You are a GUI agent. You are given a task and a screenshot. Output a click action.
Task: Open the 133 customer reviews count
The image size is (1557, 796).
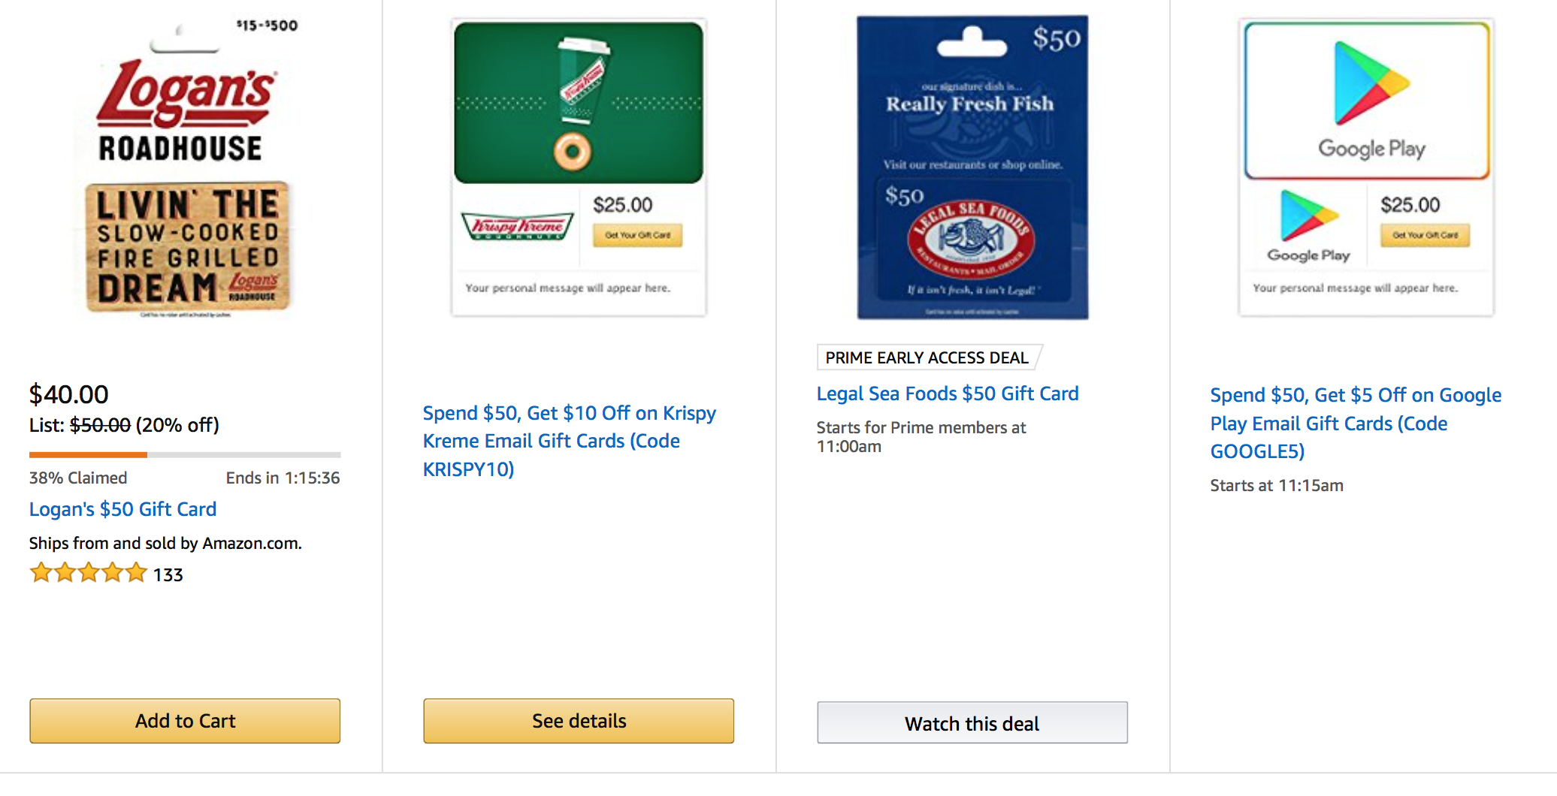point(168,575)
